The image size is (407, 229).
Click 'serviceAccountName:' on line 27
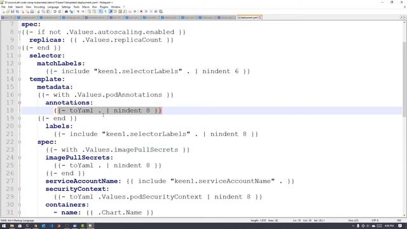point(83,181)
